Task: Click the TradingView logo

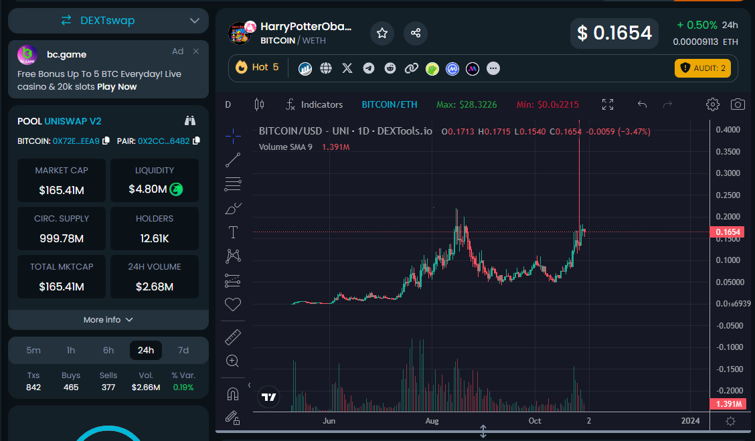Action: tap(268, 398)
